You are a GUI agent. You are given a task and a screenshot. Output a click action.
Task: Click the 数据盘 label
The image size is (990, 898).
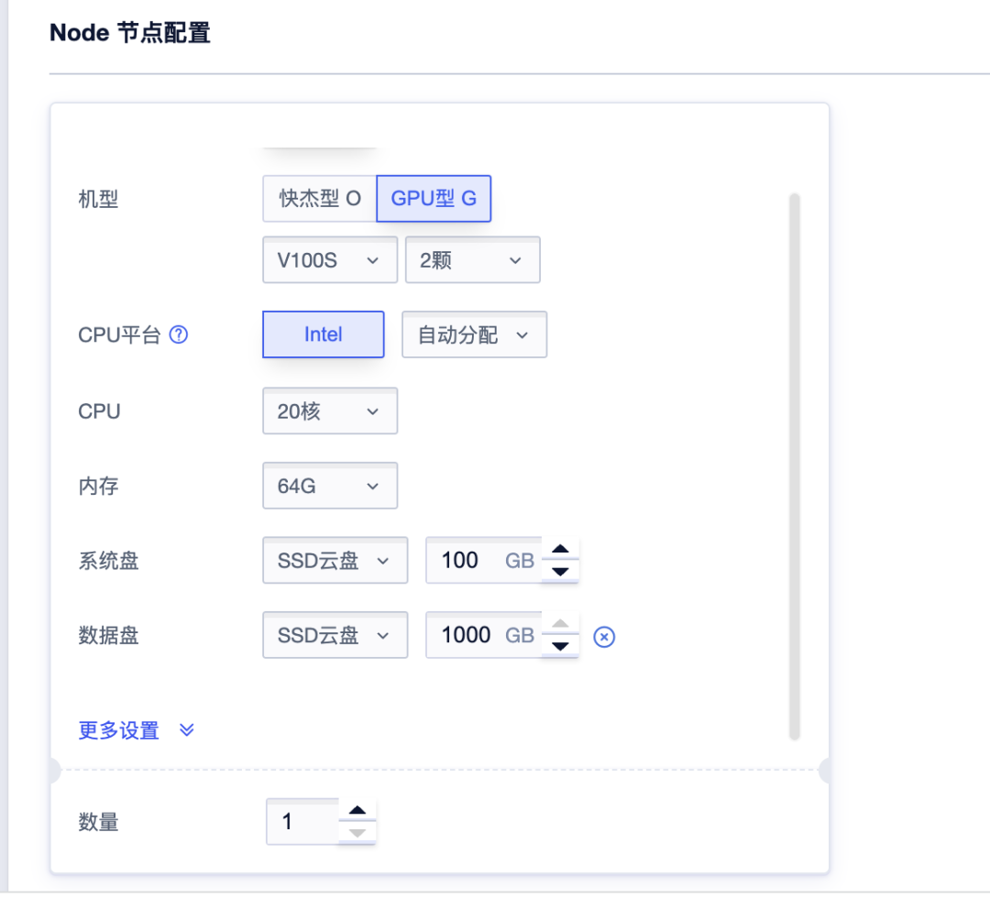(x=108, y=635)
